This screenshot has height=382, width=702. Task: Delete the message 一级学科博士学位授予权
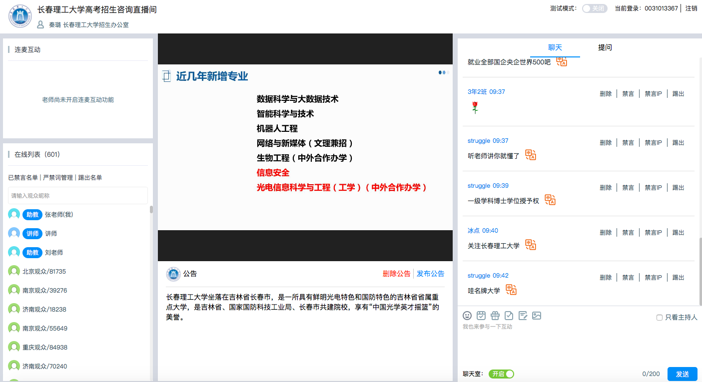606,188
